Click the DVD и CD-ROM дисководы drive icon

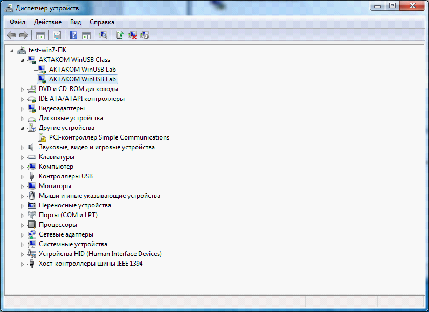(32, 89)
